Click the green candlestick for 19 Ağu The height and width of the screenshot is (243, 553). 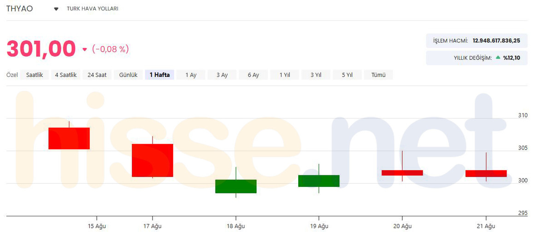(319, 181)
